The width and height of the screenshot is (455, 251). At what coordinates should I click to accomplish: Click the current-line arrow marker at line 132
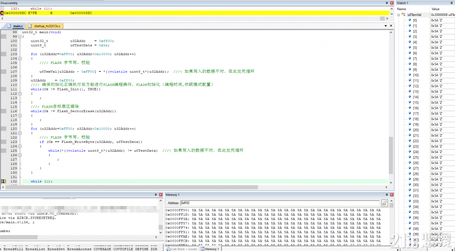tap(3, 181)
